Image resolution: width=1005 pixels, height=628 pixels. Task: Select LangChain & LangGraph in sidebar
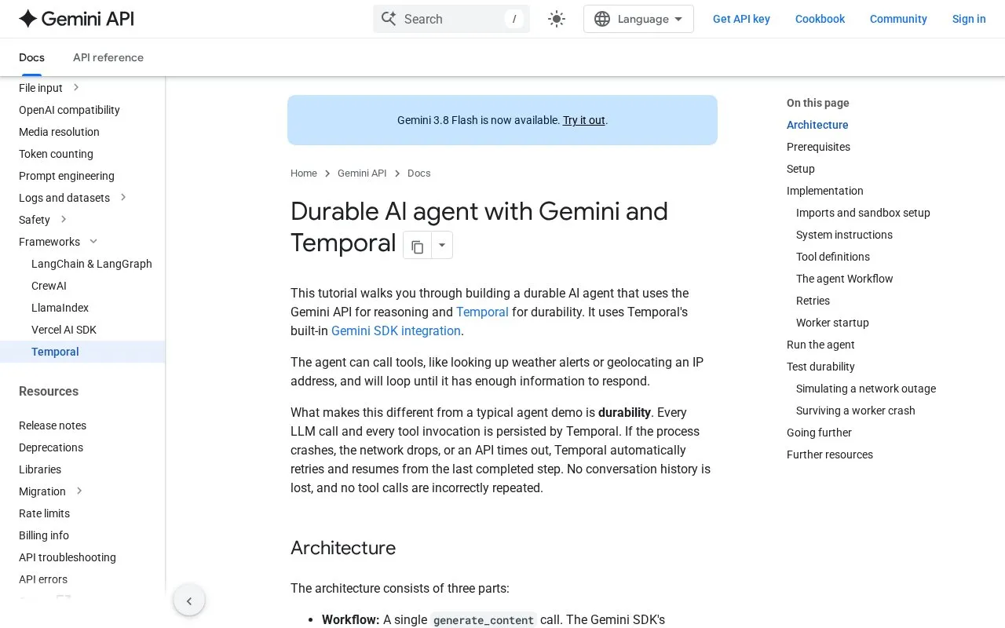[92, 264]
